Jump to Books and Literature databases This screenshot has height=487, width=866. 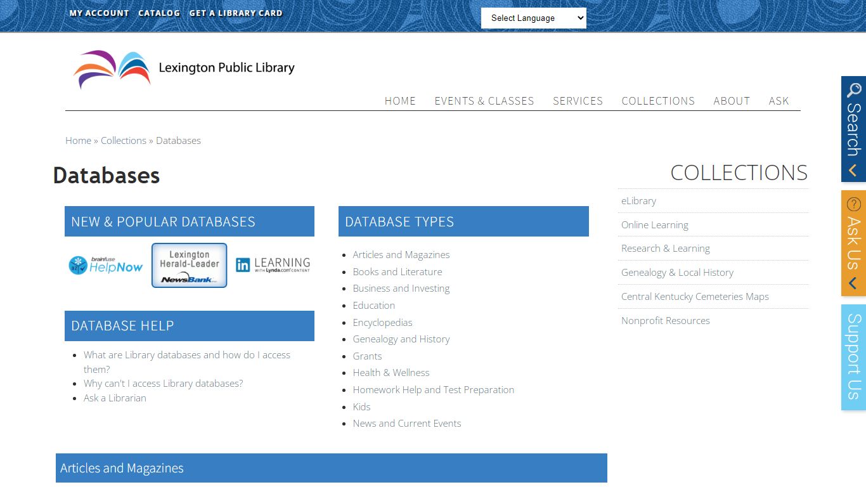pos(397,272)
